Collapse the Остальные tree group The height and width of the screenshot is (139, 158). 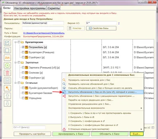(x=16, y=83)
